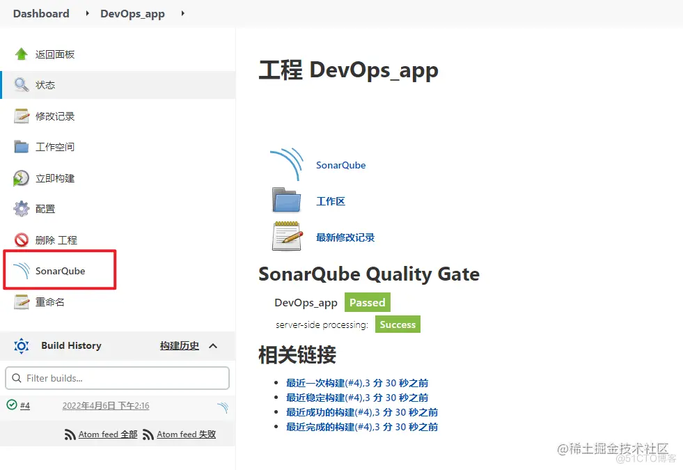Open the 2022年4月6日 下午2:16 build timestamp
The image size is (683, 470).
(106, 405)
